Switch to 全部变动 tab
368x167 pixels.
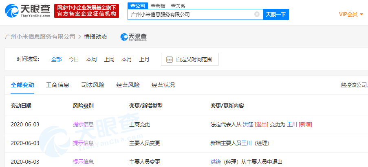tap(22, 85)
